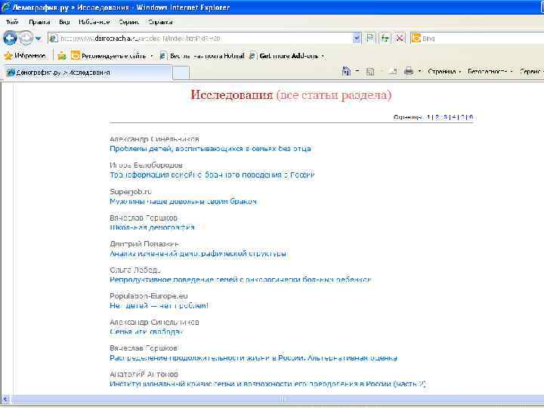
Task: Click the Bing search provider icon
Action: (416, 39)
